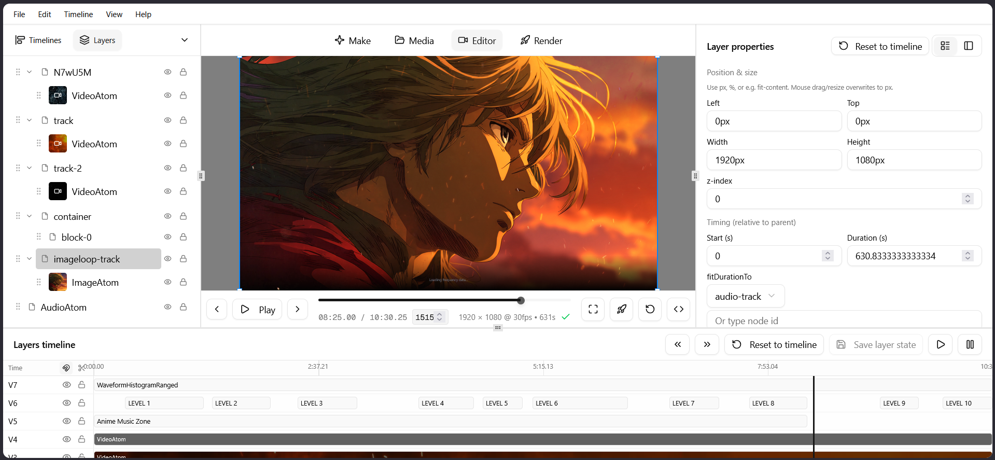This screenshot has height=460, width=995.
Task: Open the code view icon
Action: (x=679, y=309)
